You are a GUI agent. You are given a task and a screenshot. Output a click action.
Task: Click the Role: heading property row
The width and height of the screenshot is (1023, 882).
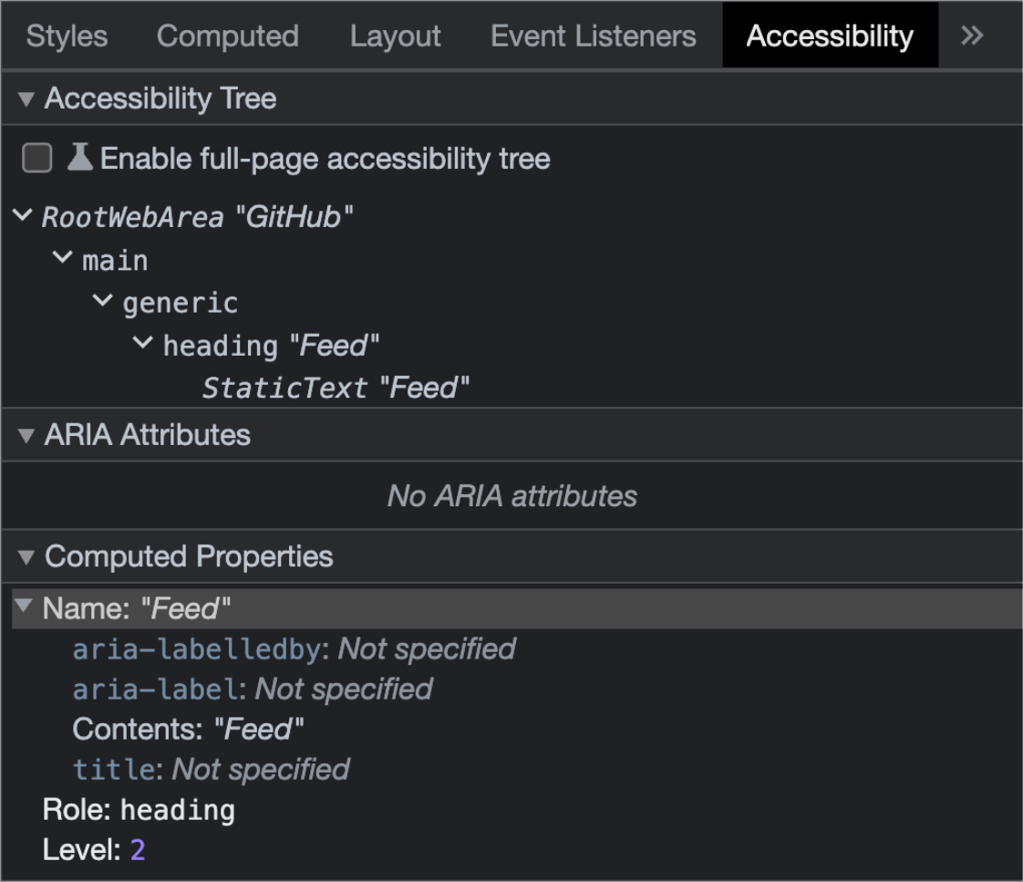tap(139, 810)
